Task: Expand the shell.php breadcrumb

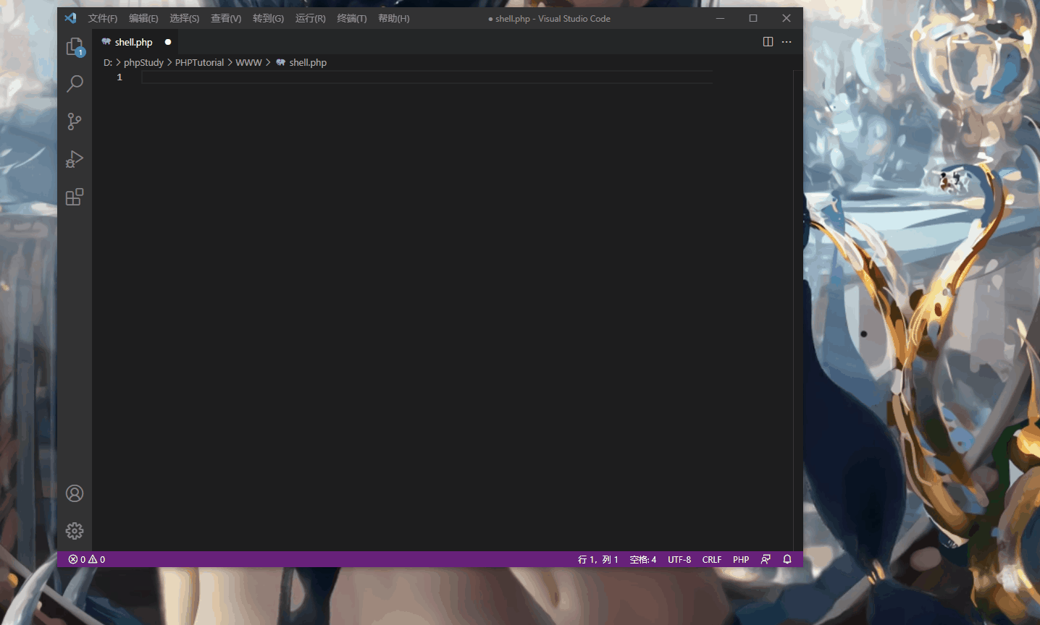Action: click(301, 63)
